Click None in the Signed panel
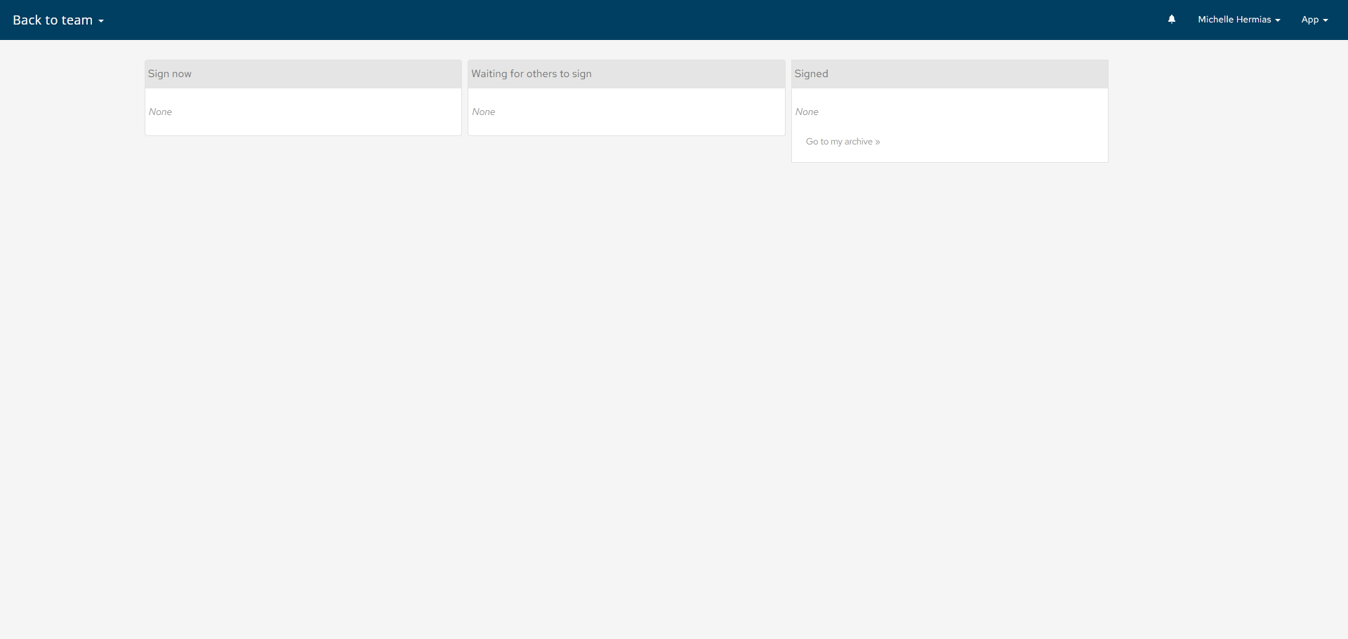The height and width of the screenshot is (639, 1348). (x=807, y=112)
